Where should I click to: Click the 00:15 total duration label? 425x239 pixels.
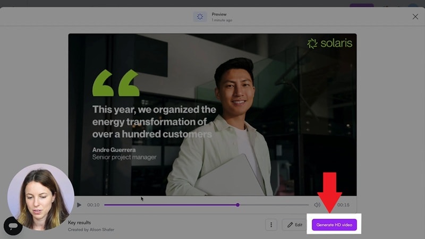pyautogui.click(x=343, y=205)
